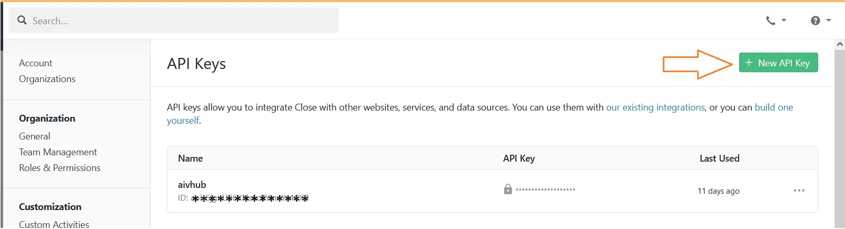This screenshot has width=845, height=229.
Task: Open the existing integrations link
Action: click(x=655, y=107)
